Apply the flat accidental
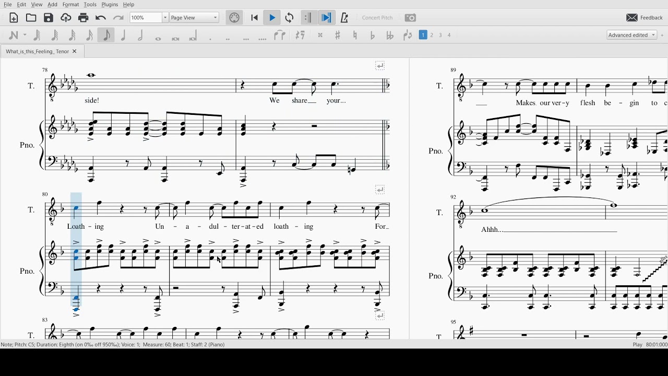668x376 pixels. pyautogui.click(x=373, y=35)
